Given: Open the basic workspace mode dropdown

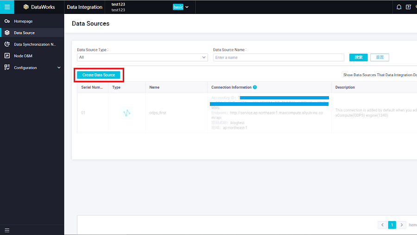Looking at the screenshot, I should pos(181,7).
